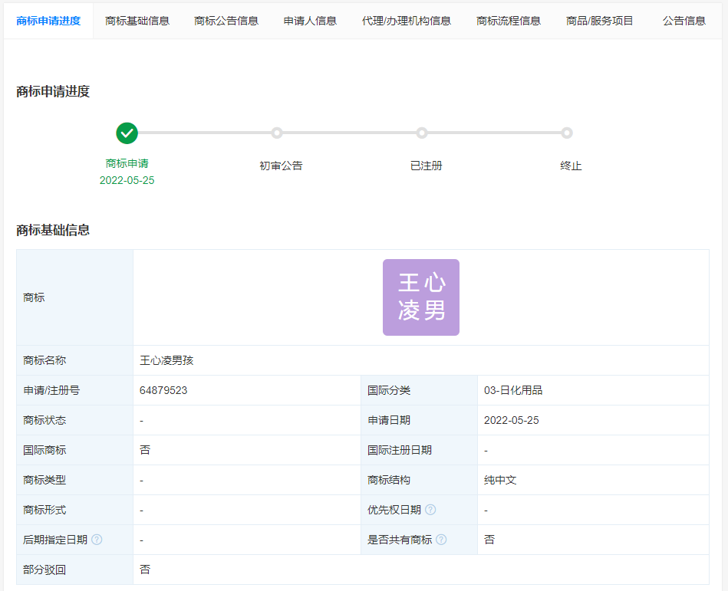Image resolution: width=728 pixels, height=591 pixels.
Task: Click the 国际注册日期 label cell
Action: [420, 450]
